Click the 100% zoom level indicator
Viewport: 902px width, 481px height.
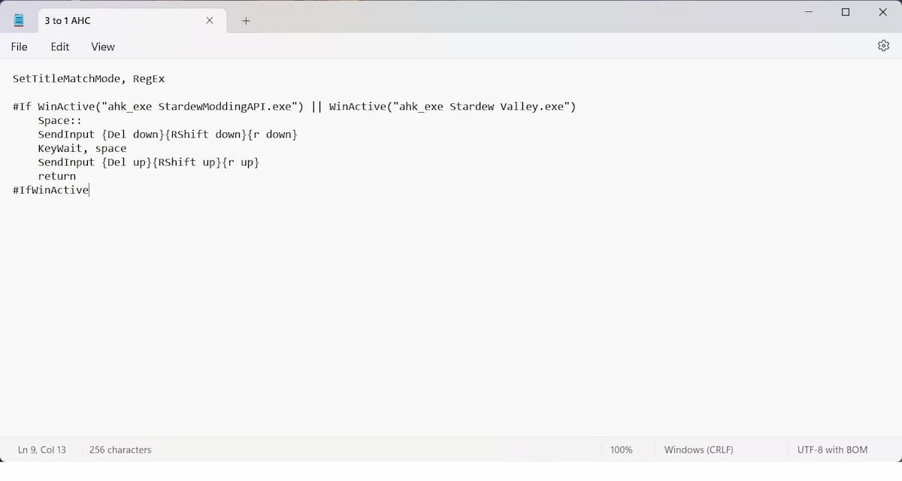coord(621,449)
